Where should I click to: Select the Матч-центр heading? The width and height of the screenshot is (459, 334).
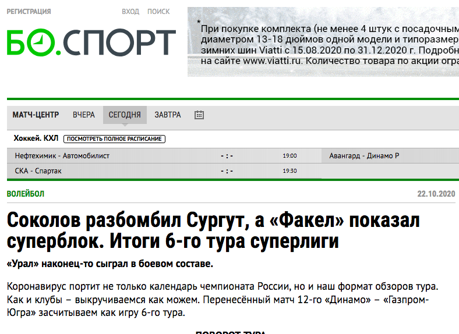point(36,115)
